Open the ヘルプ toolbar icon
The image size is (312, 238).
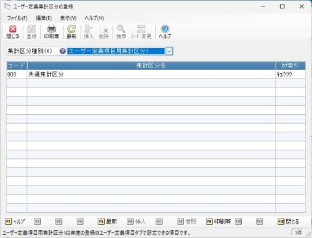(165, 32)
